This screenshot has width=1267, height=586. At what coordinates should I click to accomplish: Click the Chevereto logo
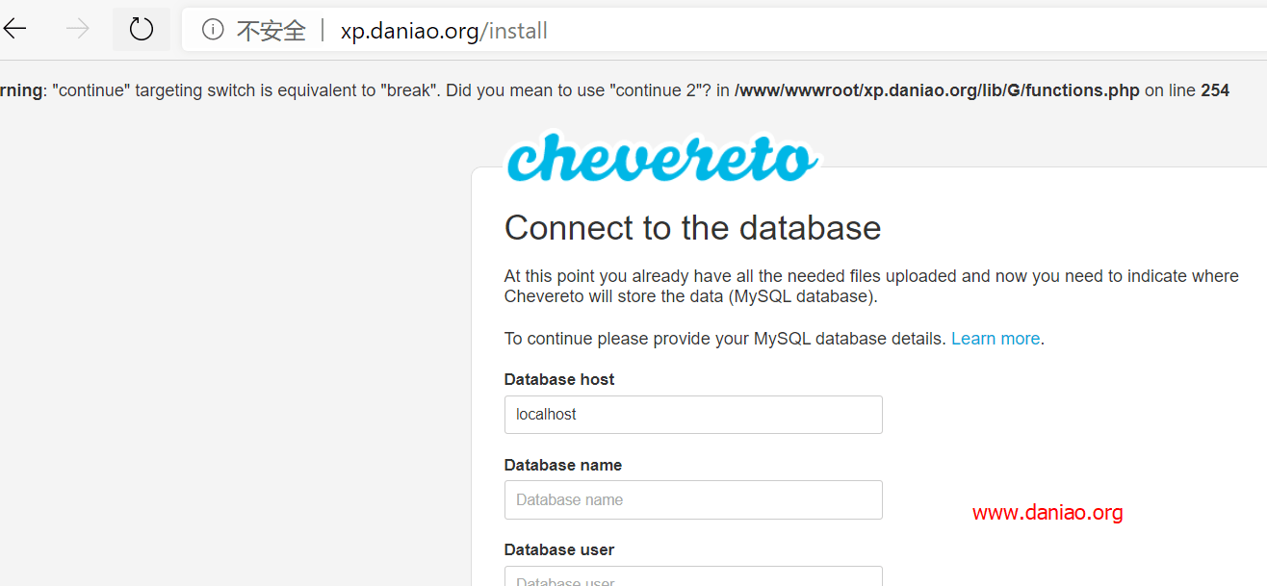coord(662,158)
